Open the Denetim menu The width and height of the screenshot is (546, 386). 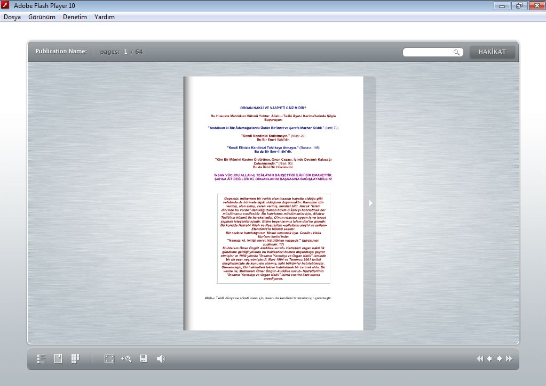click(75, 17)
